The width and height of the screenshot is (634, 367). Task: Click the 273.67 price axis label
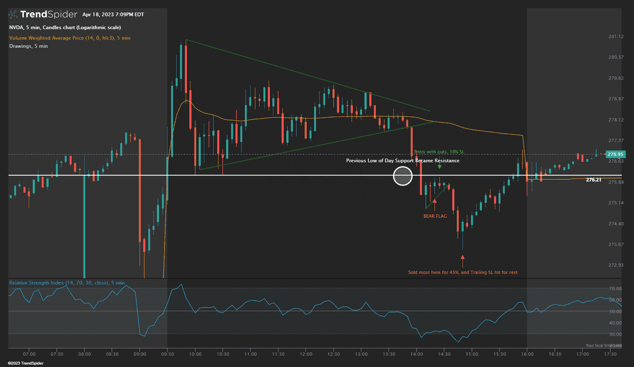pos(615,244)
